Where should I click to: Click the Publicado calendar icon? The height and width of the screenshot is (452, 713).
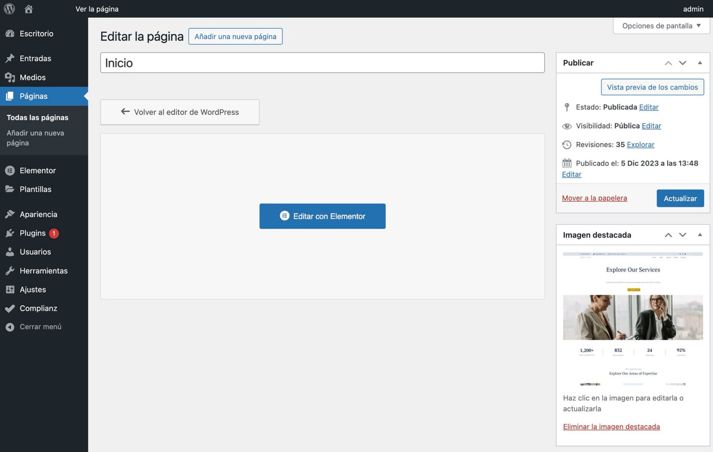(x=567, y=163)
